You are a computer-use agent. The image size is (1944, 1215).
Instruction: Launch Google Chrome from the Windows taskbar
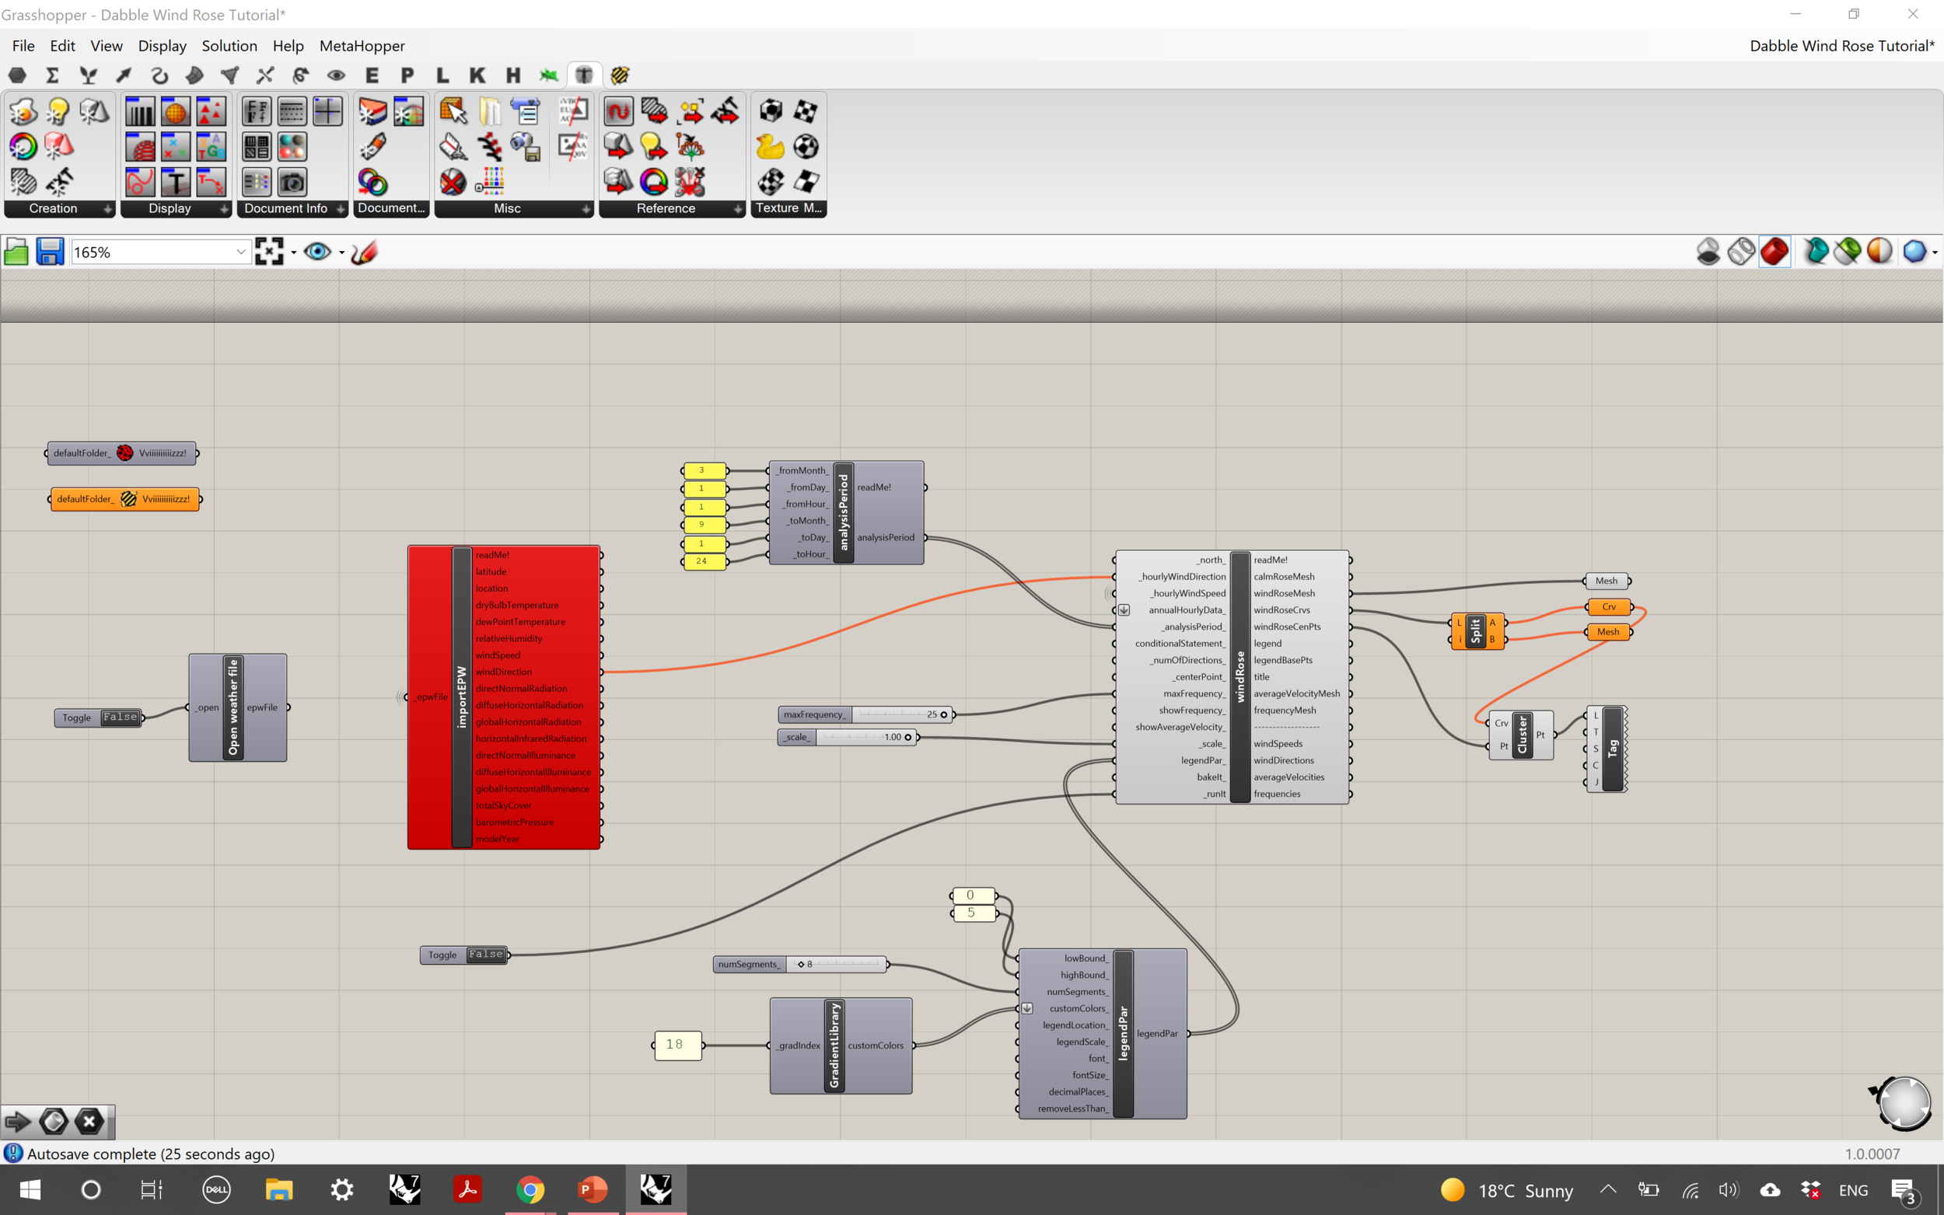click(x=530, y=1189)
